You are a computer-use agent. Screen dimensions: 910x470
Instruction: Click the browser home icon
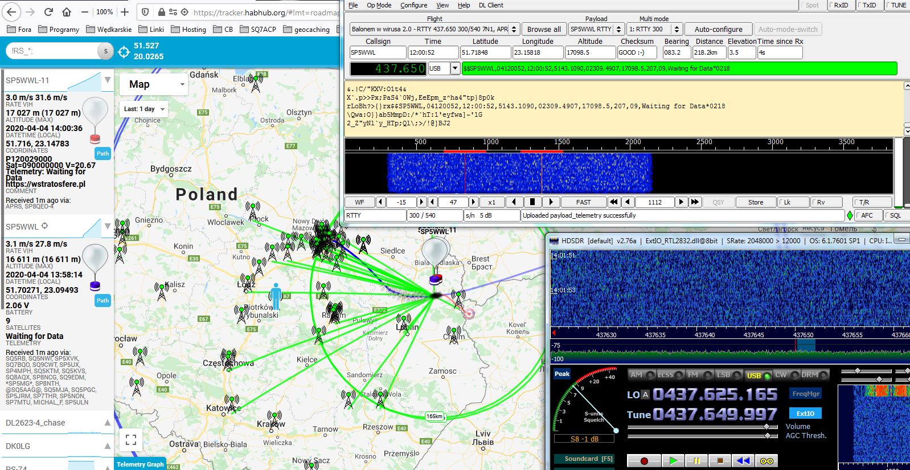(x=67, y=12)
